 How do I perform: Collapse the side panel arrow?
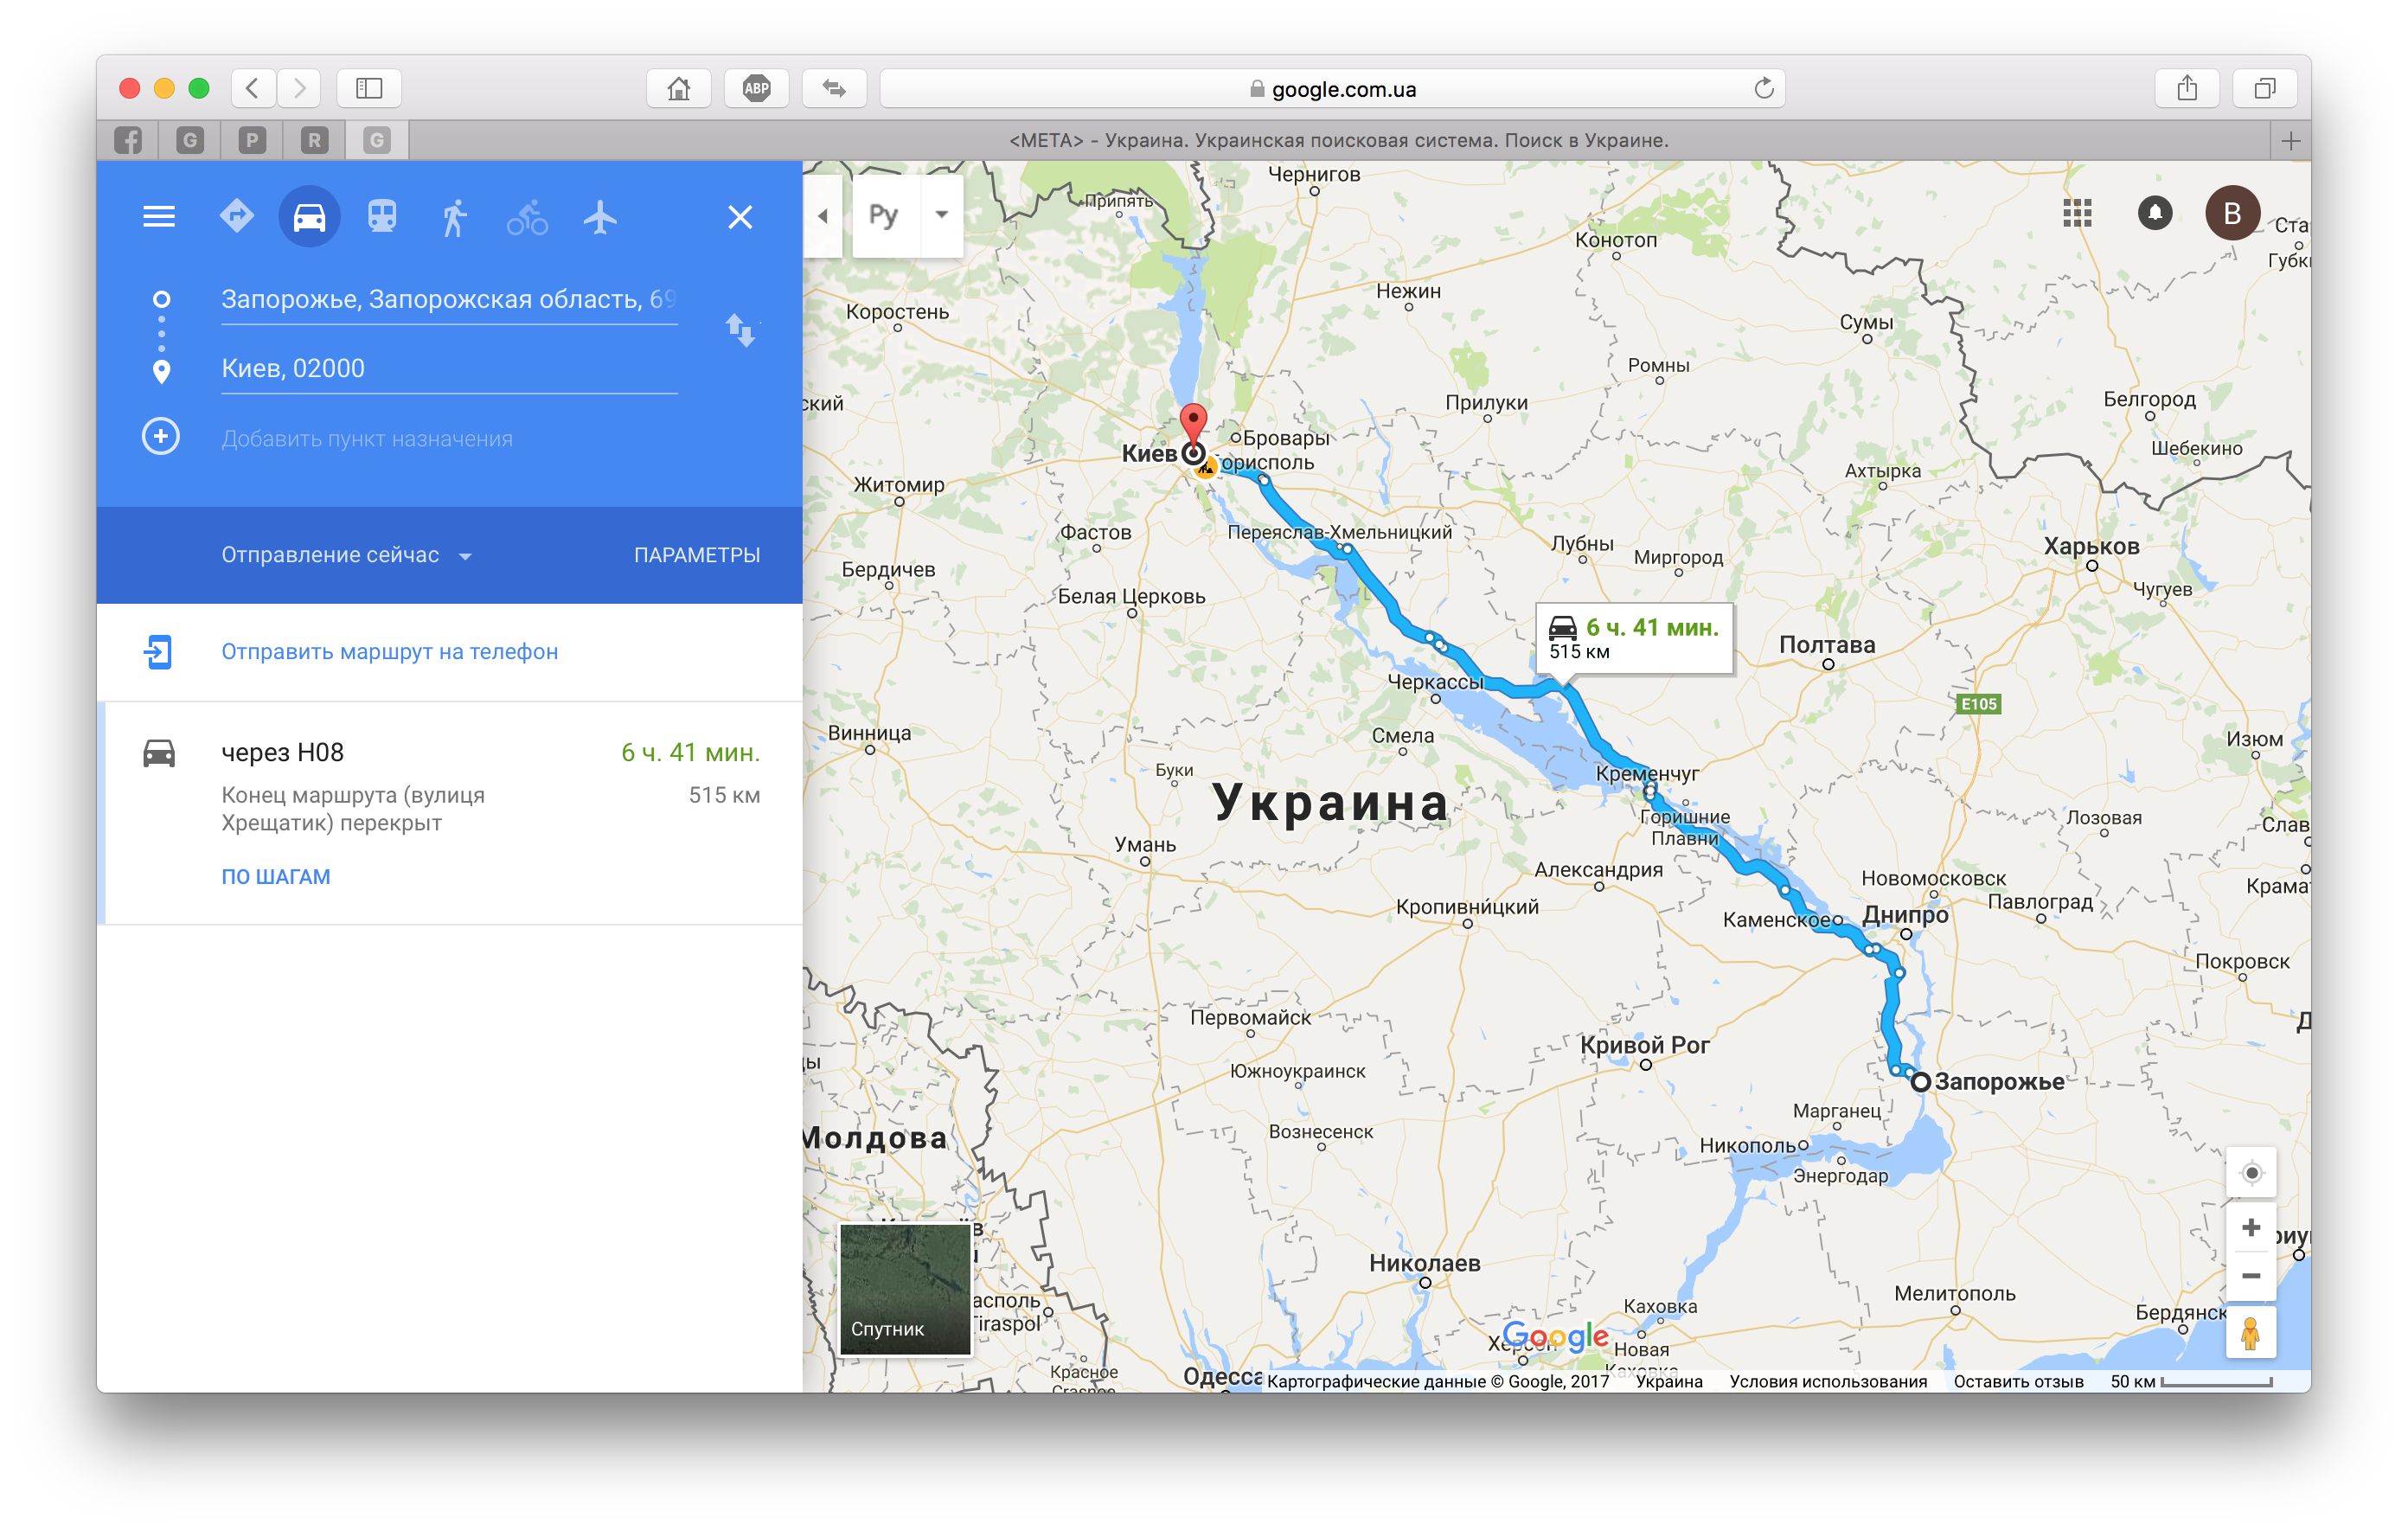click(822, 216)
